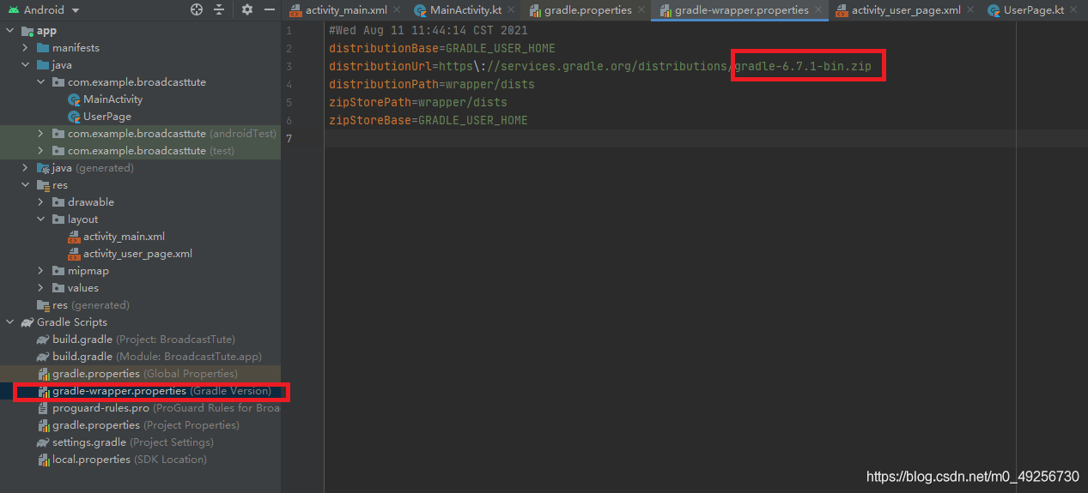
Task: Collapse the com.example.broadcasttute package
Action: pyautogui.click(x=41, y=82)
